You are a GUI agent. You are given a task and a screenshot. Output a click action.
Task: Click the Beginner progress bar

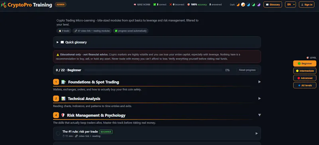[153, 70]
